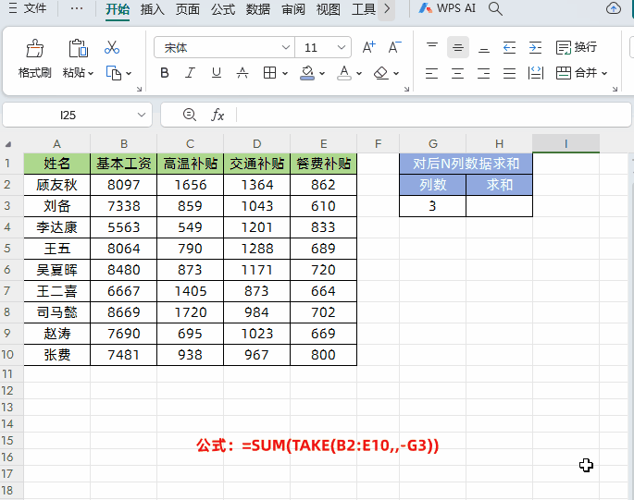Screen dimensions: 634x500
Task: Click the cell borders icon
Action: (x=269, y=73)
